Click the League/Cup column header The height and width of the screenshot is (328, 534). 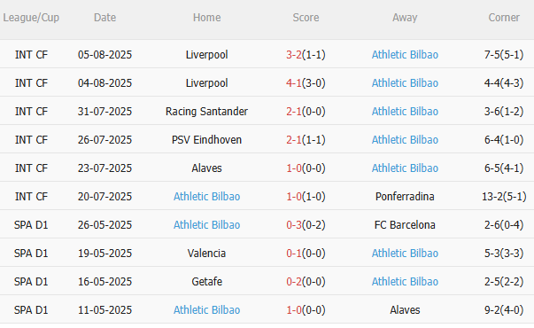click(x=31, y=18)
